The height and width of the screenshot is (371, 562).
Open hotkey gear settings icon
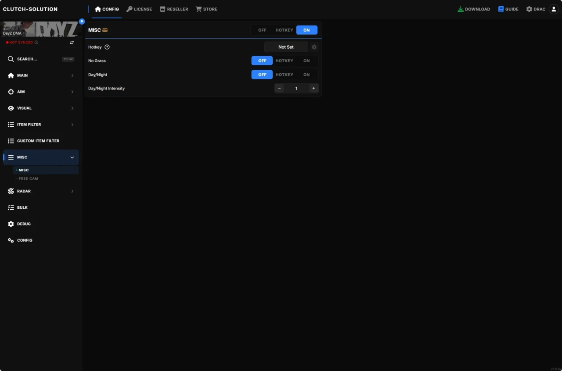(x=314, y=47)
